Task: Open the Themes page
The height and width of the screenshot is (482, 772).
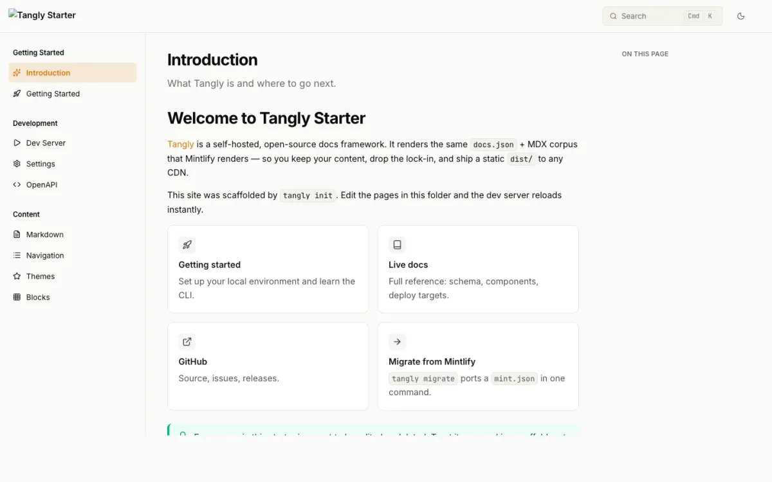Action: [73, 276]
